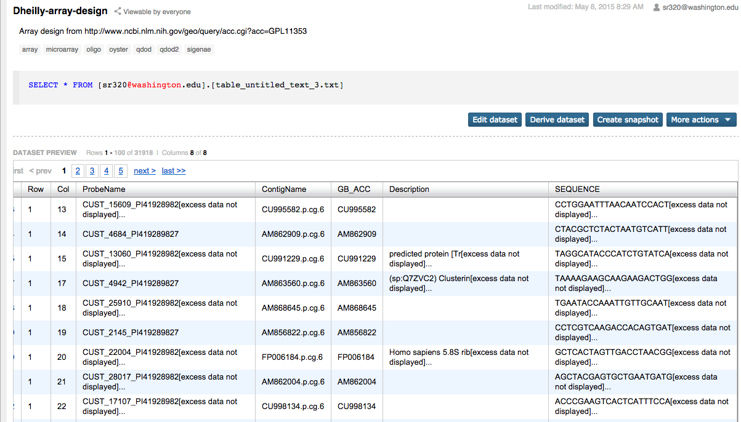Click inside the SQL query text box
This screenshot has height=422, width=741.
click(x=375, y=87)
